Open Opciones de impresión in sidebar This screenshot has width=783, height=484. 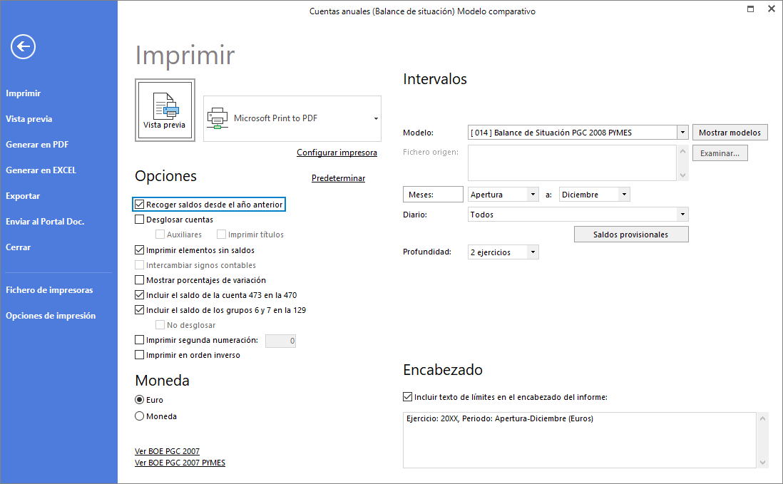[x=51, y=316]
